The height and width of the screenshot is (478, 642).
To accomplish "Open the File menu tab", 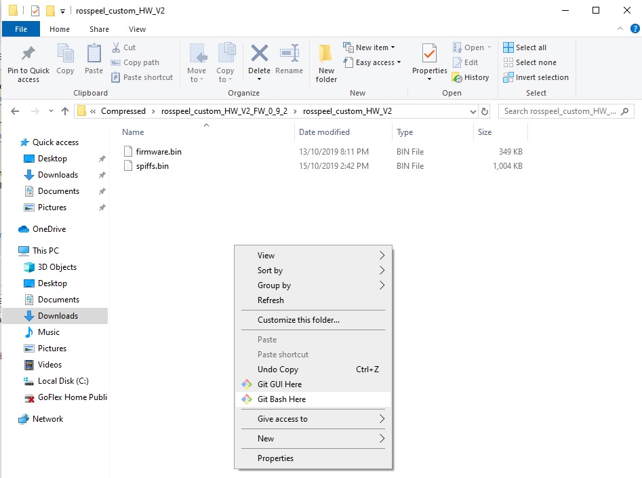I will [21, 29].
